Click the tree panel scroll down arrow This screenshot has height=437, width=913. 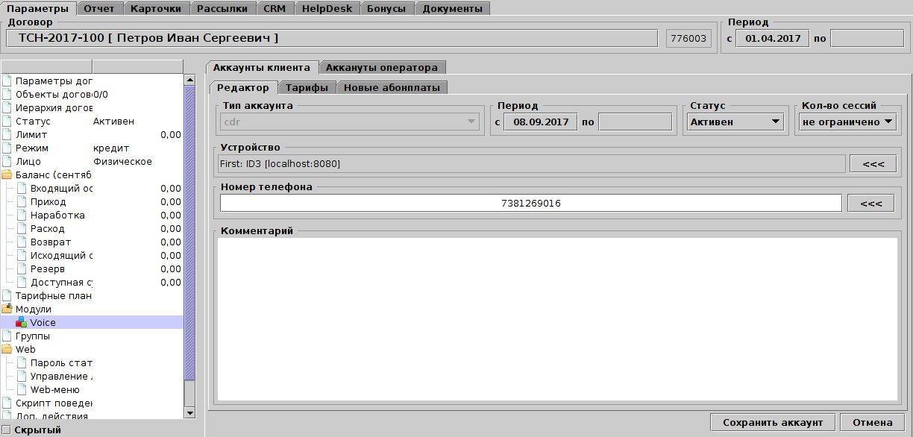189,412
